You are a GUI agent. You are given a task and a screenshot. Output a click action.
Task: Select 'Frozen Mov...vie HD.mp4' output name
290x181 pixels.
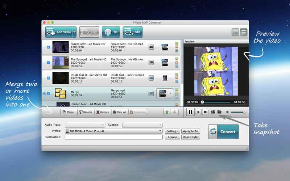click(x=127, y=44)
